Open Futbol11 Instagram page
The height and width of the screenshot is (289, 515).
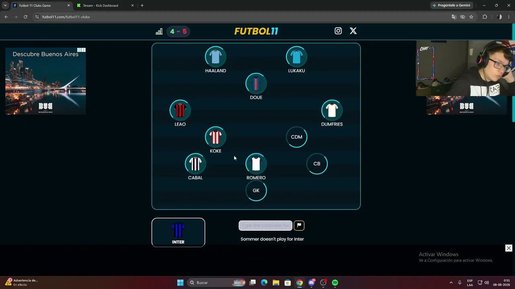[x=338, y=31]
